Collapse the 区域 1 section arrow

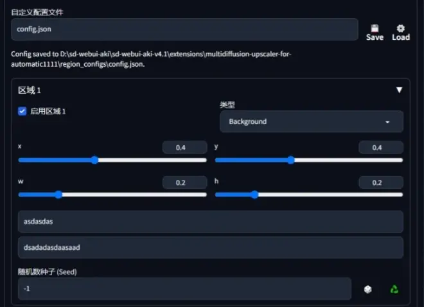(399, 90)
